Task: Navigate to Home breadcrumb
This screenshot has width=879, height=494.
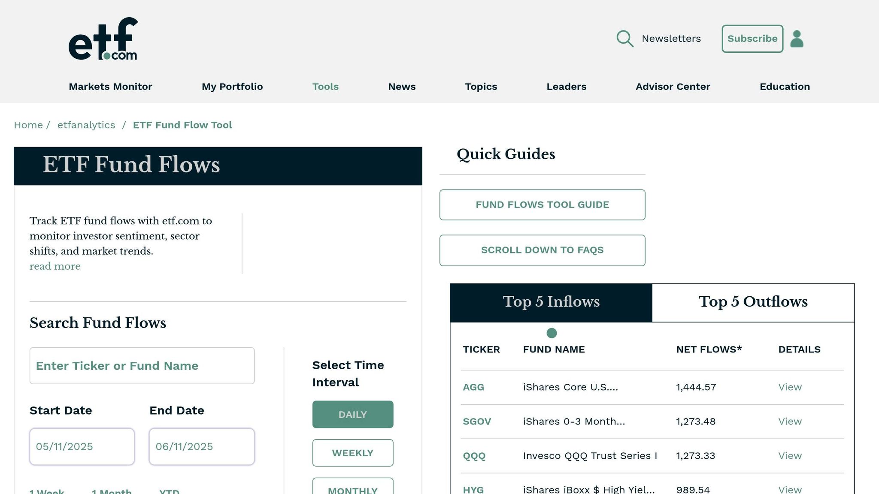Action: coord(28,125)
